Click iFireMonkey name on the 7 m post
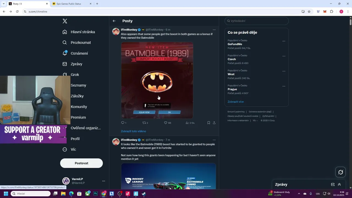This screenshot has width=352, height=198. [129, 140]
